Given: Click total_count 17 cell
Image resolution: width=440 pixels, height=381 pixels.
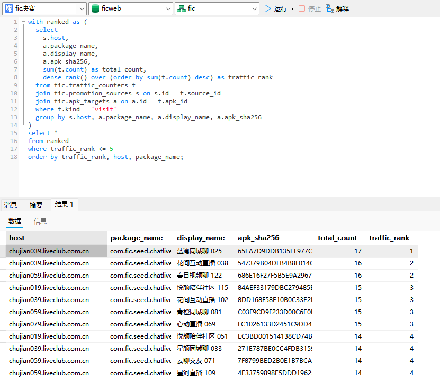Looking at the screenshot, I should [x=340, y=251].
